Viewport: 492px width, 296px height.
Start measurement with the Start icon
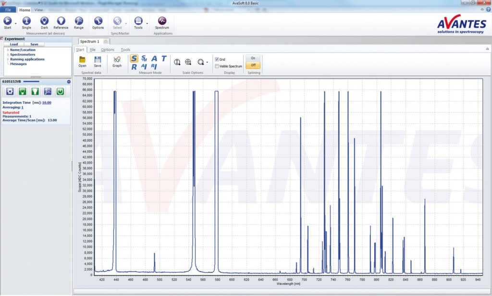[x=8, y=21]
